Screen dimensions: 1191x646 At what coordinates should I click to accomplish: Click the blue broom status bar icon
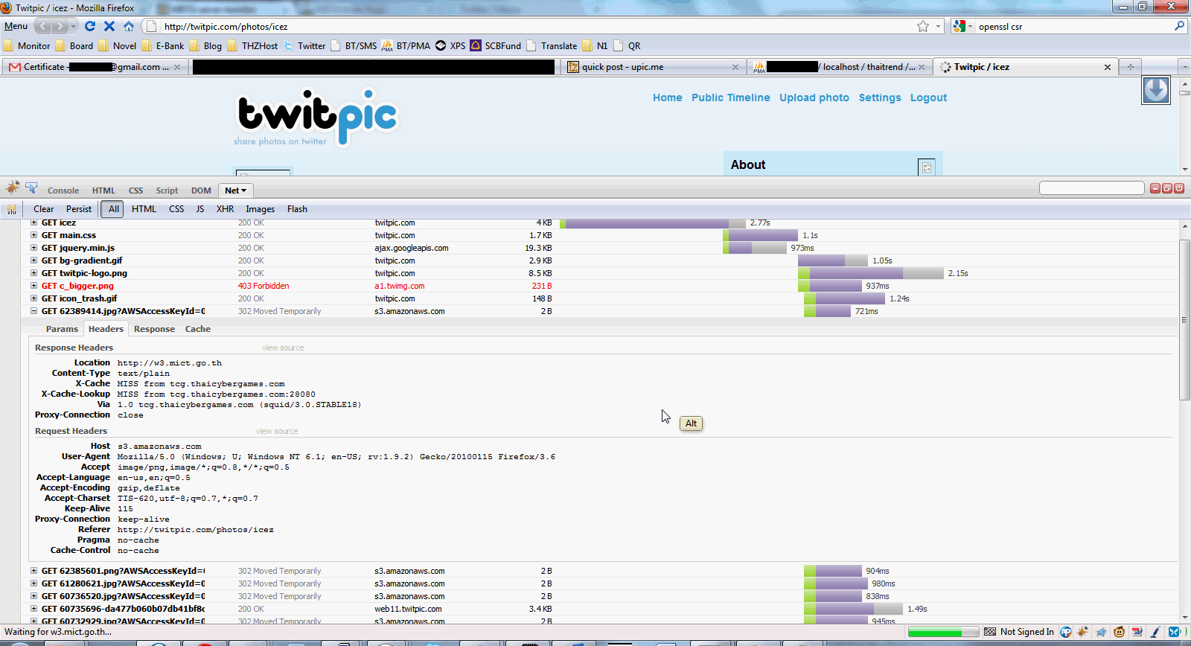tap(1155, 632)
